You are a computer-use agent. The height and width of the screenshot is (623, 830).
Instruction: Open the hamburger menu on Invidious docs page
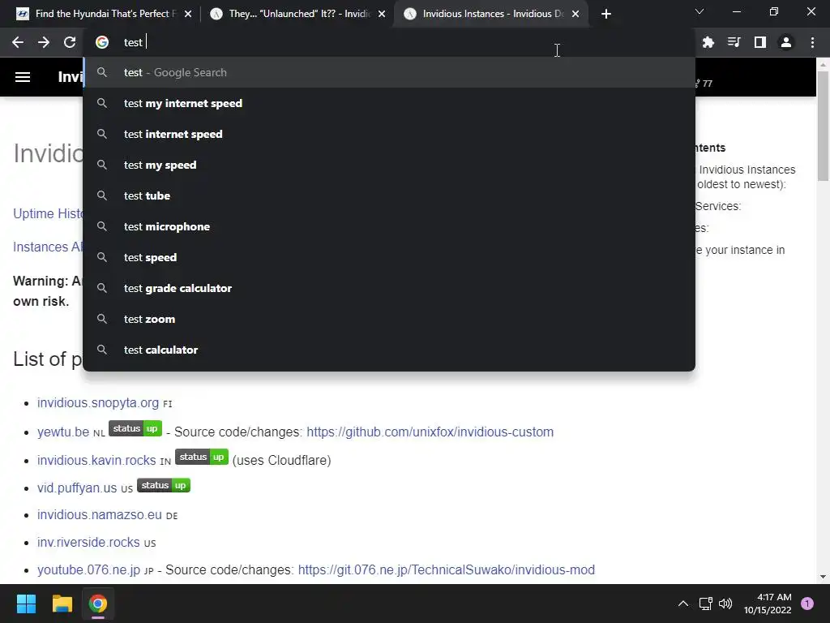(22, 77)
